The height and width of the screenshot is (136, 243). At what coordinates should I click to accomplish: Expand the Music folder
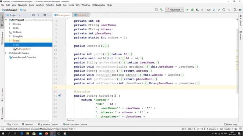click(x=10, y=32)
